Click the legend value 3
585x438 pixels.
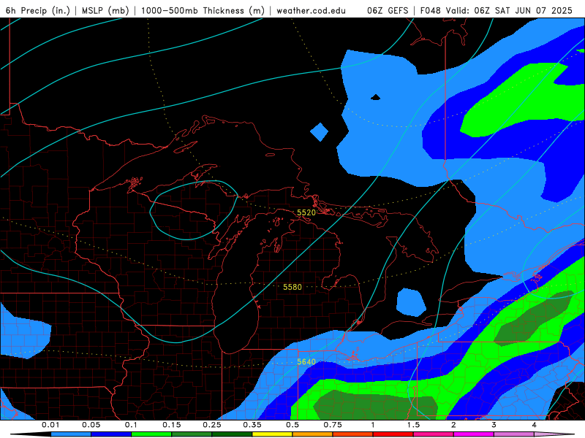tap(494, 425)
